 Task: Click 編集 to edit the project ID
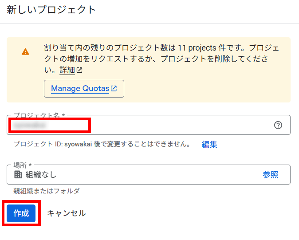(x=209, y=144)
